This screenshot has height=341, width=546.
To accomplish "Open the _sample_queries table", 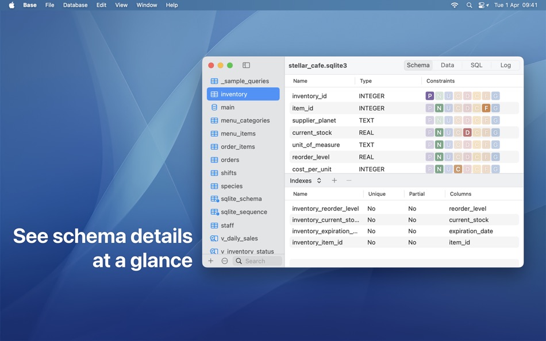I will tap(243, 81).
